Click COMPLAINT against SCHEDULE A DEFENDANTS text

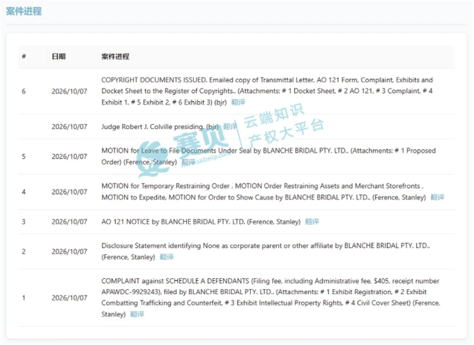point(271,298)
